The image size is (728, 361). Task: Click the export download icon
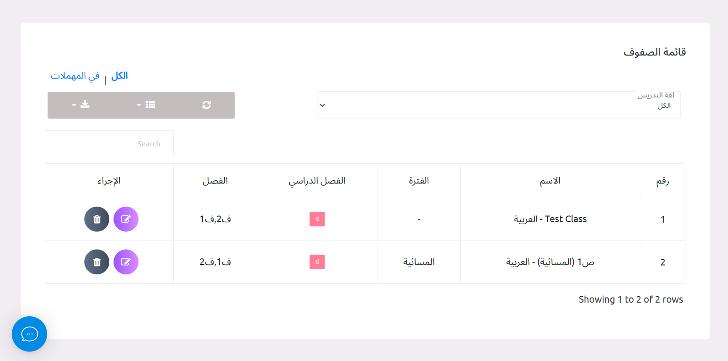tap(85, 104)
